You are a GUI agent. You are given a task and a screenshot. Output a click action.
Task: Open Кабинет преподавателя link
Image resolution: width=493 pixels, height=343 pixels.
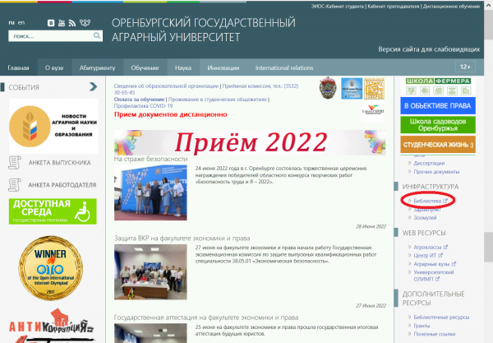[x=394, y=7]
